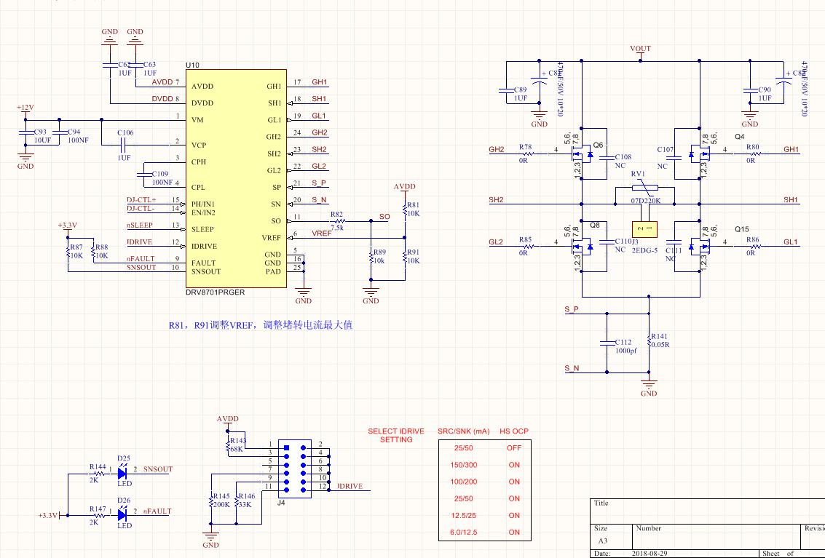This screenshot has width=825, height=558.
Task: Select resistor R82 7.5k
Action: click(336, 221)
